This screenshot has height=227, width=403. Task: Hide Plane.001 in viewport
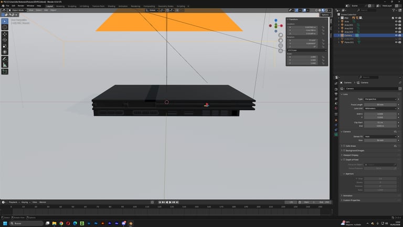pyautogui.click(x=396, y=42)
